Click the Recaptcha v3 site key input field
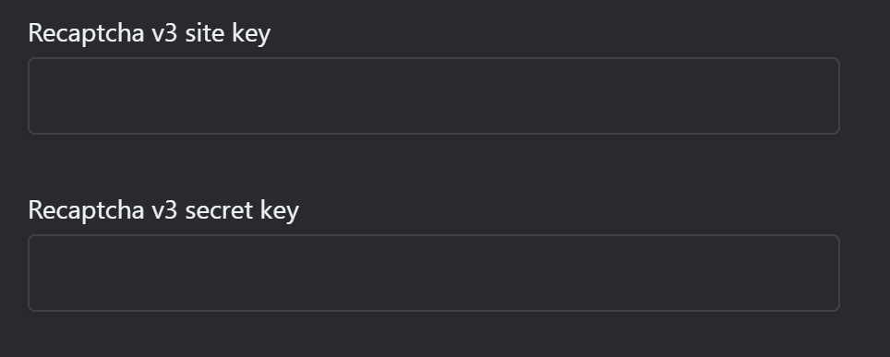The image size is (890, 357). point(434,96)
